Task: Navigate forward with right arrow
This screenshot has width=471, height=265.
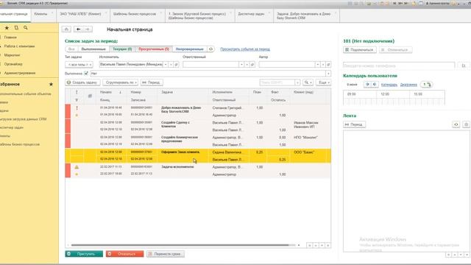Action: 88,29
